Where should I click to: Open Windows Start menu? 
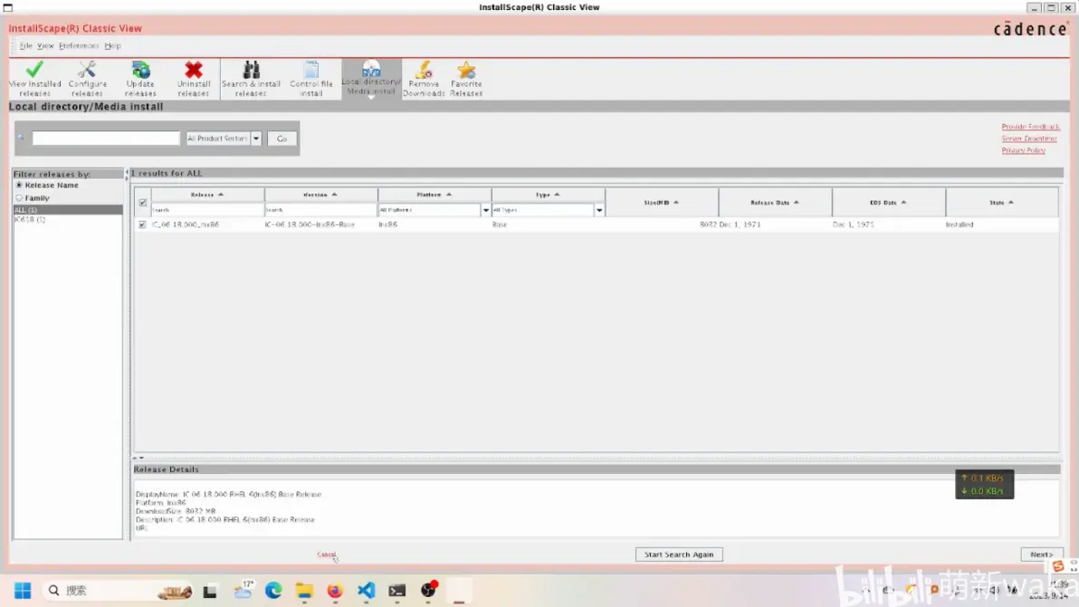point(23,591)
